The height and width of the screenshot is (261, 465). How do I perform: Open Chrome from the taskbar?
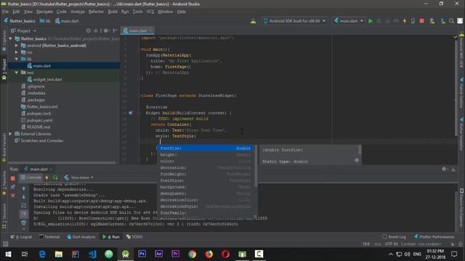click(x=192, y=254)
